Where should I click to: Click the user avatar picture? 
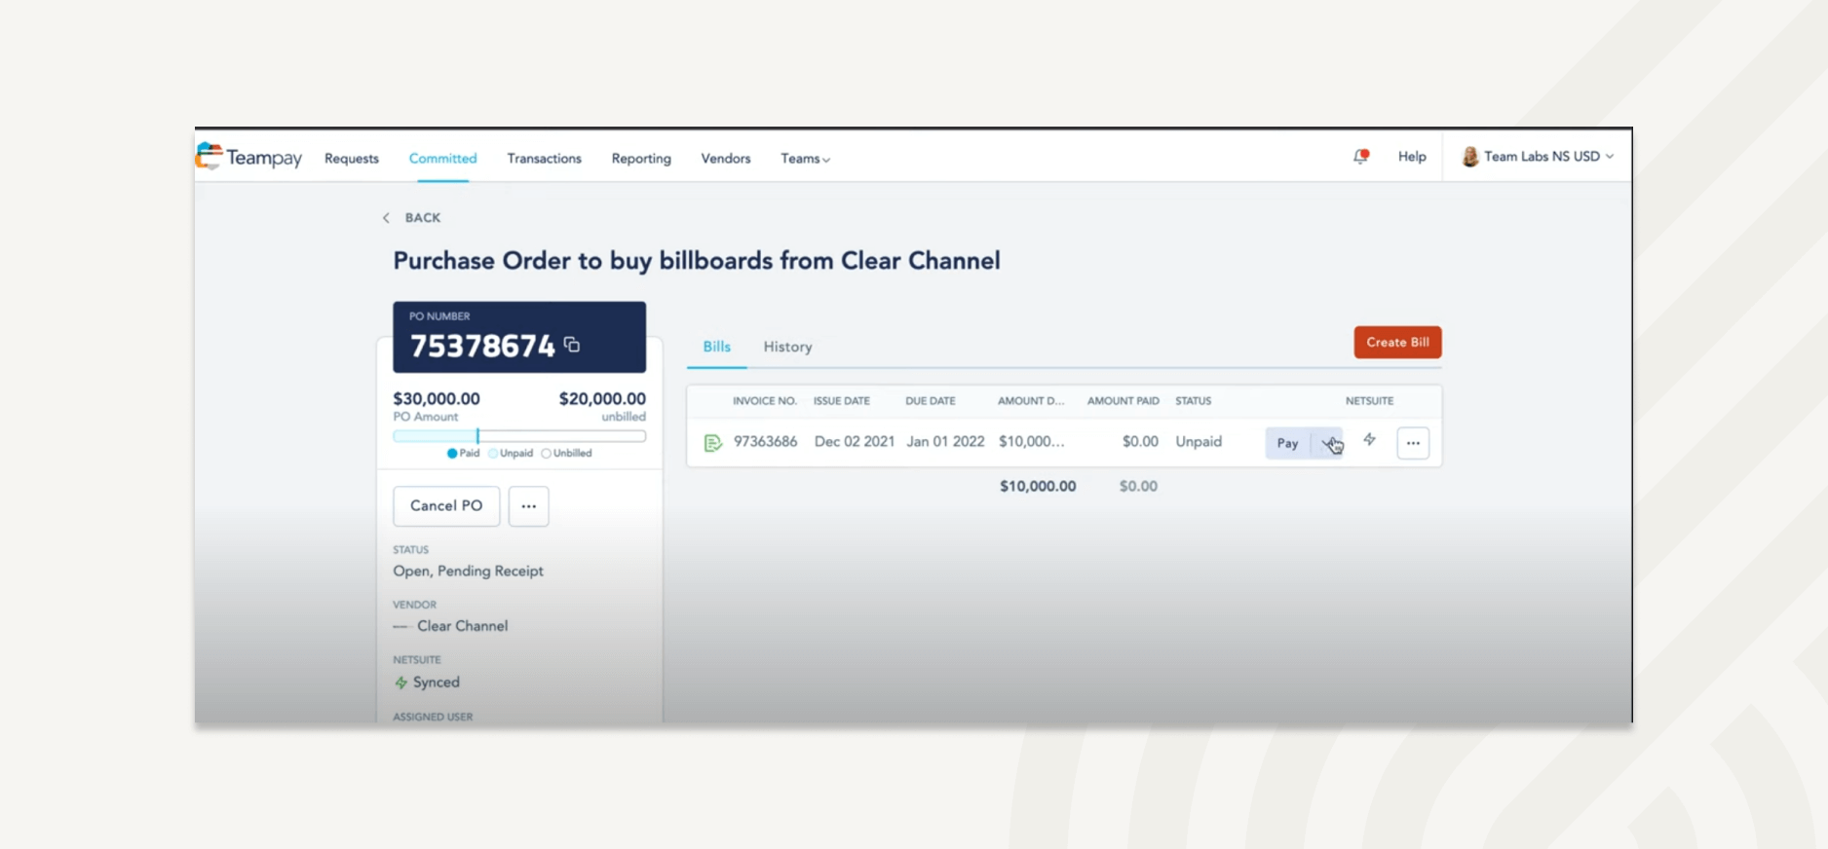pos(1470,157)
